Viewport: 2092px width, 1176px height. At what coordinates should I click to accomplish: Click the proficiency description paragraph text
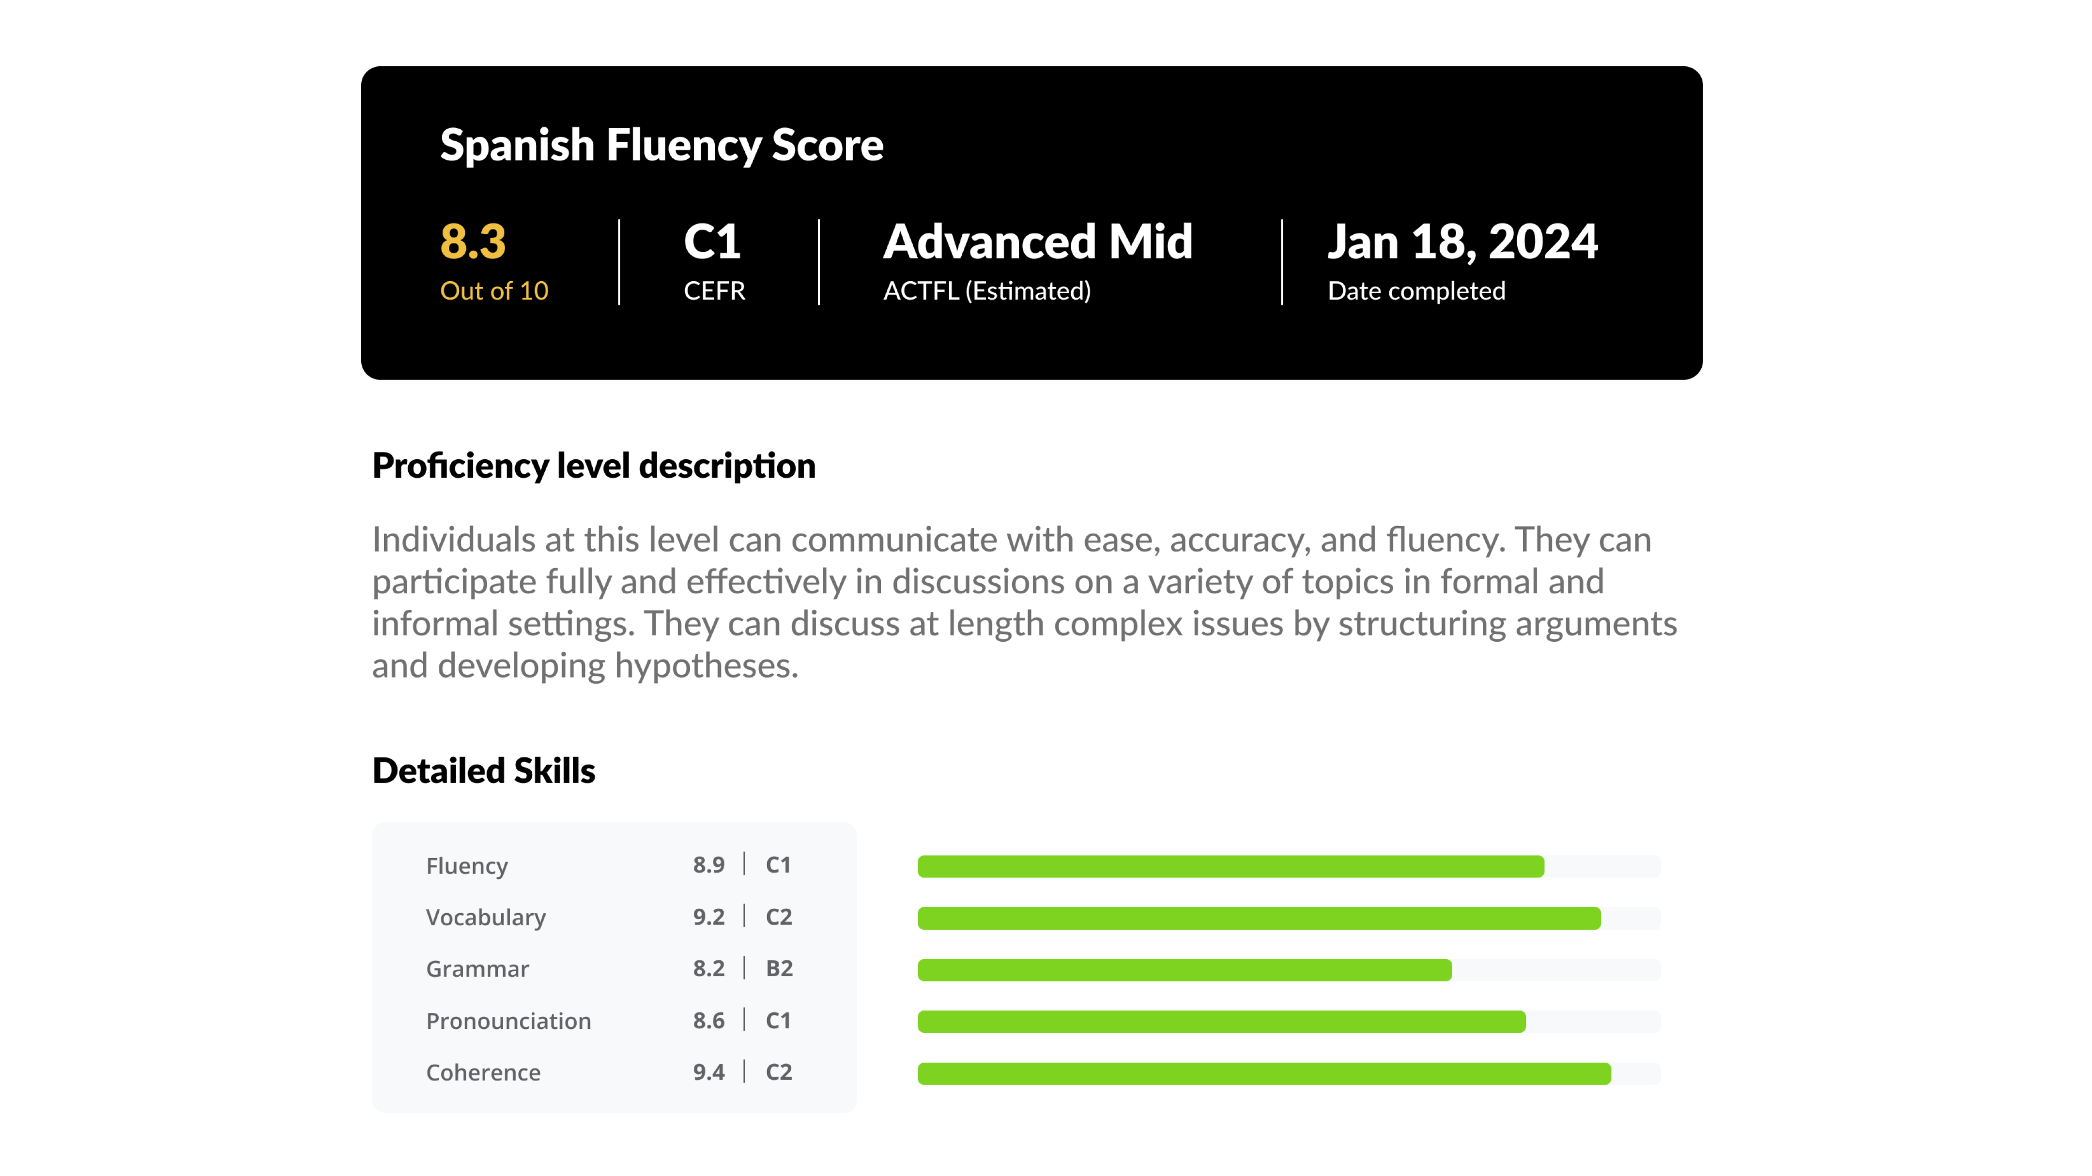click(x=1023, y=602)
